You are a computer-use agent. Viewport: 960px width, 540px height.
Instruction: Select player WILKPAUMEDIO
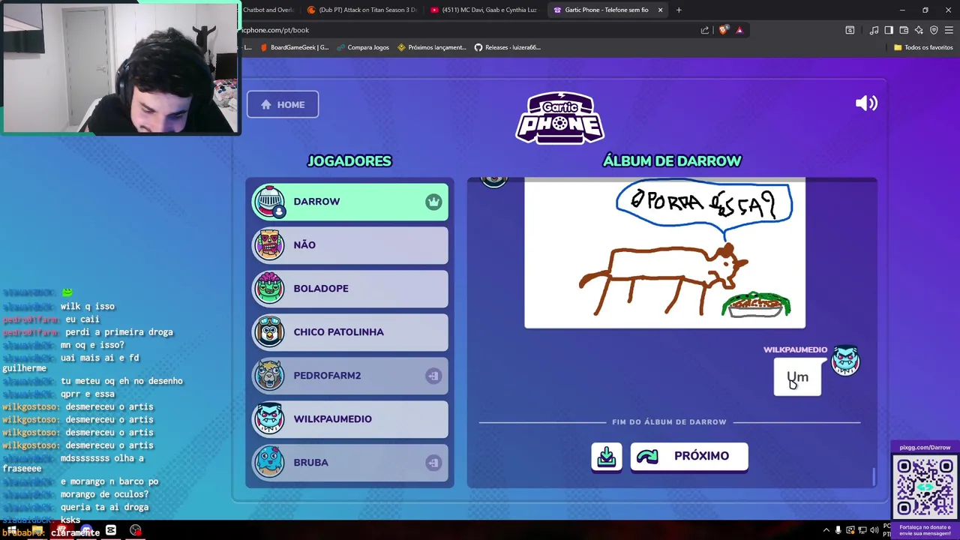click(350, 419)
